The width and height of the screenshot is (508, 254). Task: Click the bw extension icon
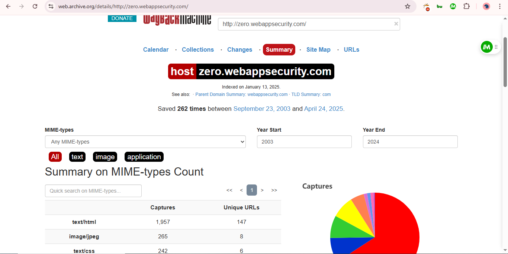click(x=440, y=6)
